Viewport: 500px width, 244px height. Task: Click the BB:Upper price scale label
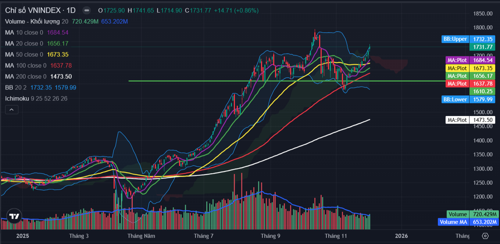(x=455, y=39)
